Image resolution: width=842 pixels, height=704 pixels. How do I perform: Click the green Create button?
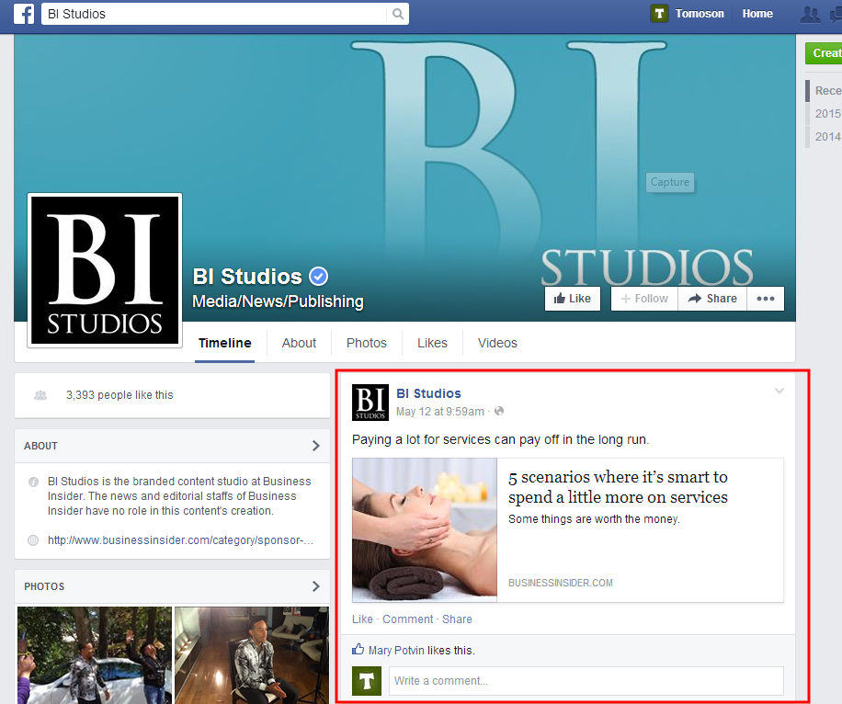click(824, 53)
